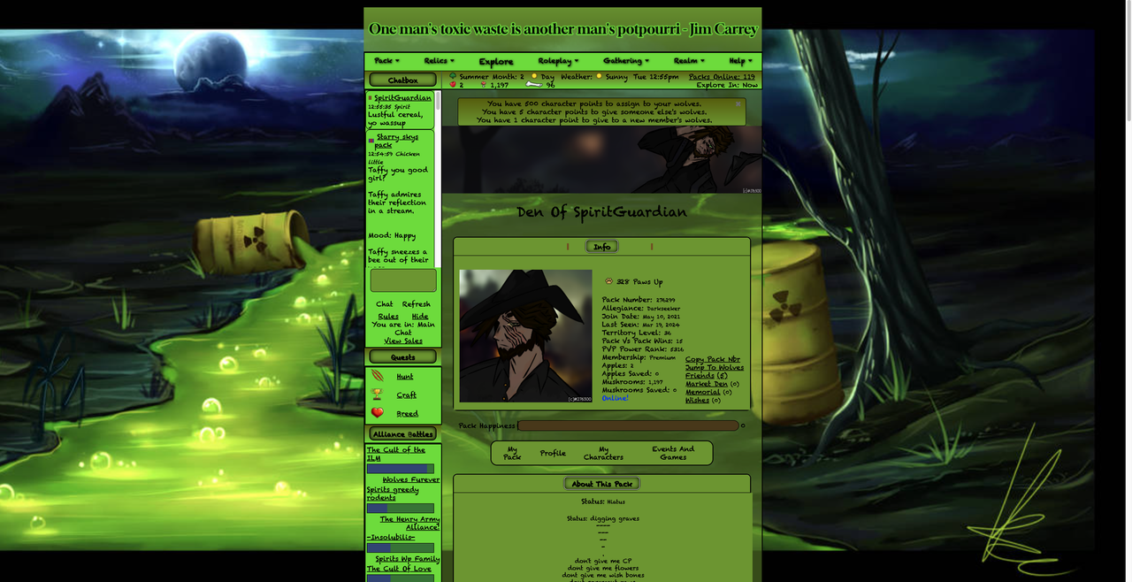Open SpiritGuardian's chat profile link
This screenshot has width=1132, height=582.
(x=402, y=98)
